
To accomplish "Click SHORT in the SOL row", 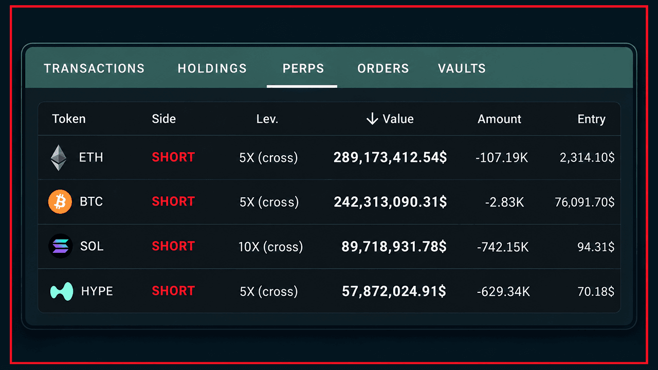I will (x=173, y=246).
